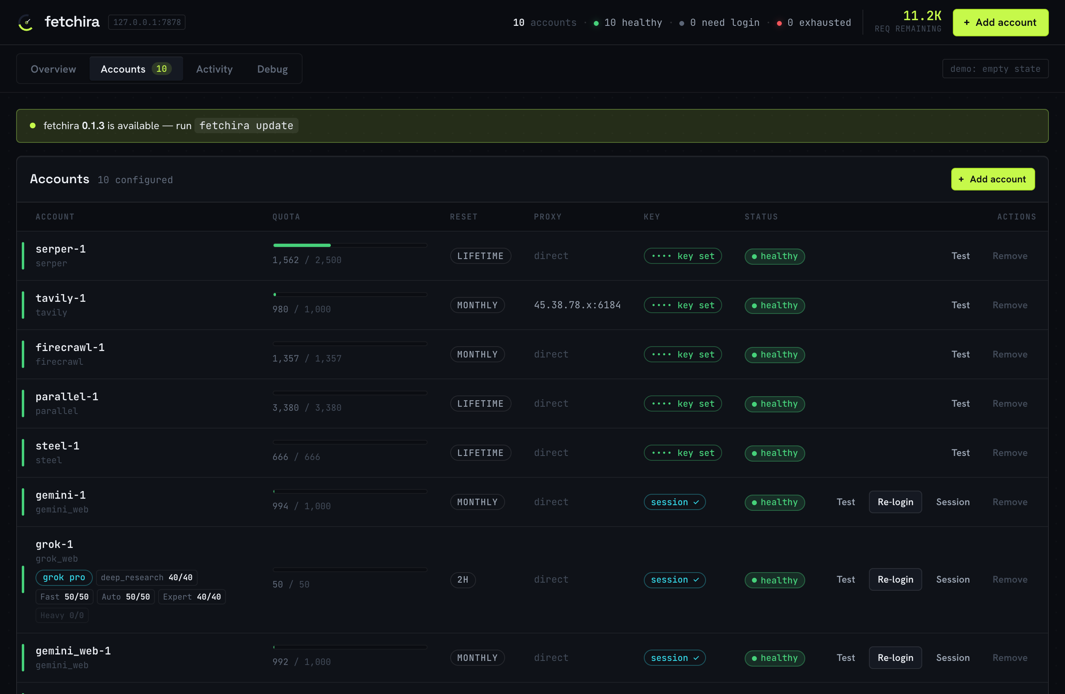
Task: Click the MONTHLY badge for firecrawl-1
Action: coord(477,354)
